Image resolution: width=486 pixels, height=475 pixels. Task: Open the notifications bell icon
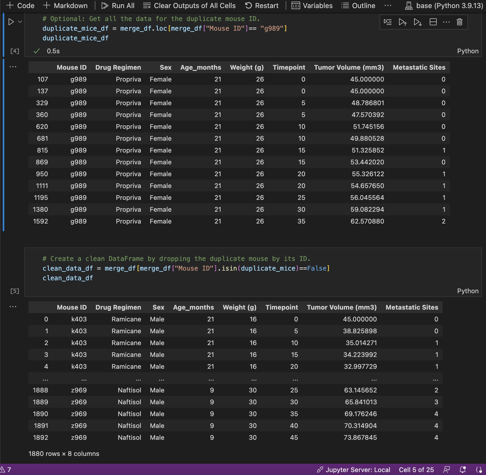(x=463, y=470)
